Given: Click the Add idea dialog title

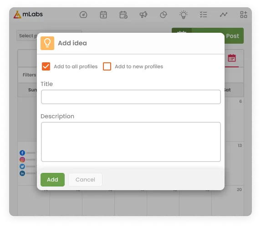Looking at the screenshot, I should [72, 43].
